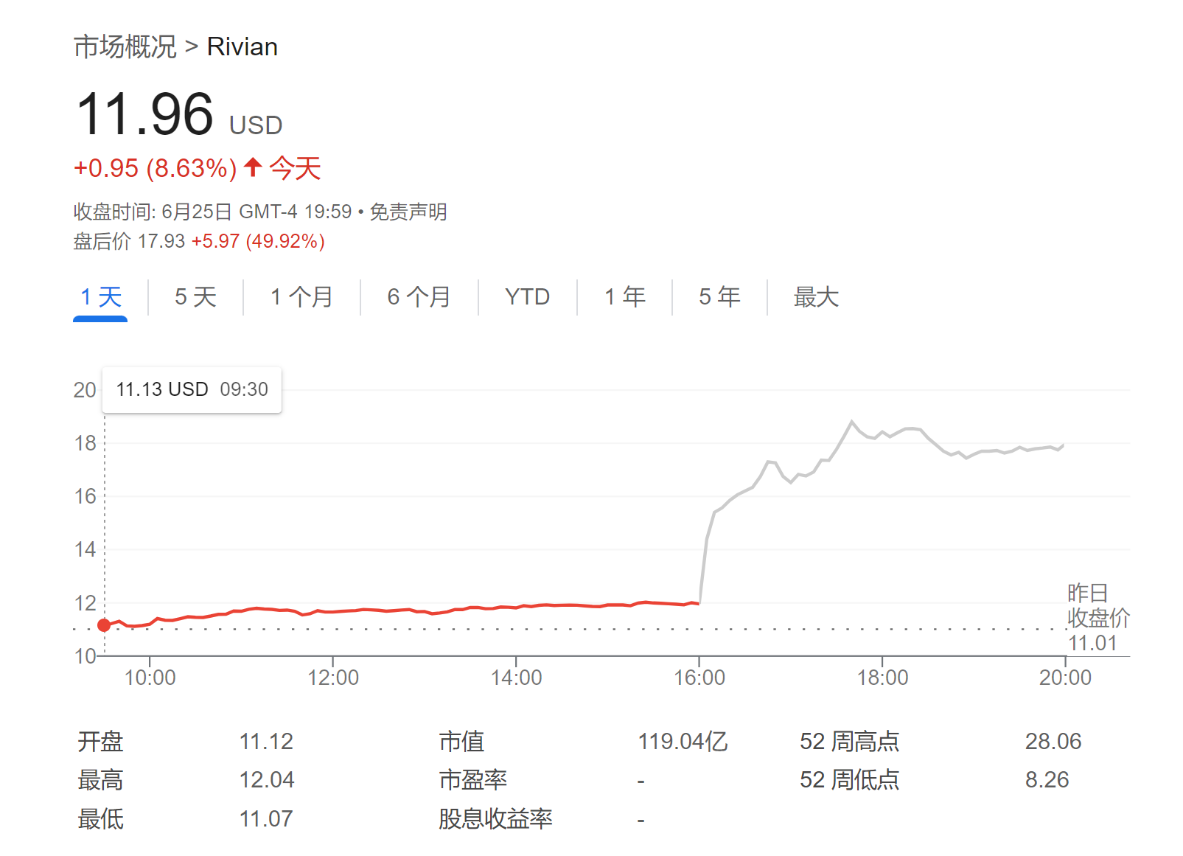This screenshot has height=856, width=1183.
Task: Switch to the 1 个月 tab
Action: tap(301, 297)
